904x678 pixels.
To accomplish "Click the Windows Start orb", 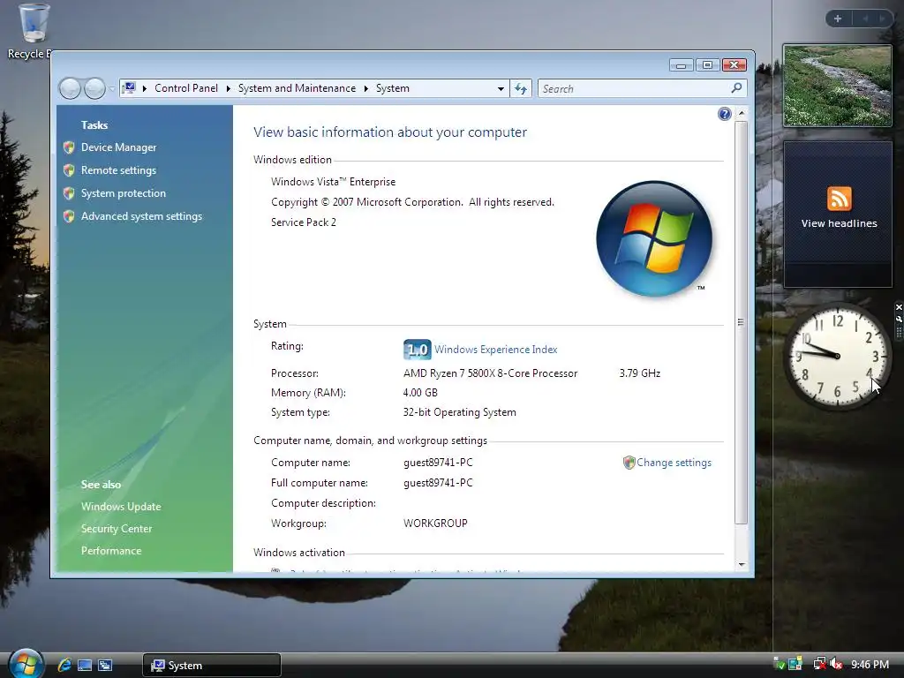I will [26, 664].
